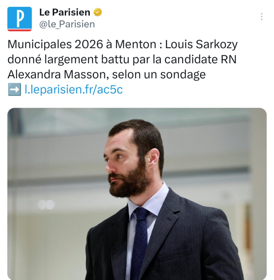Click the name "Louis Sarkozy" in the tweet
The image size is (274, 280).
[201, 45]
